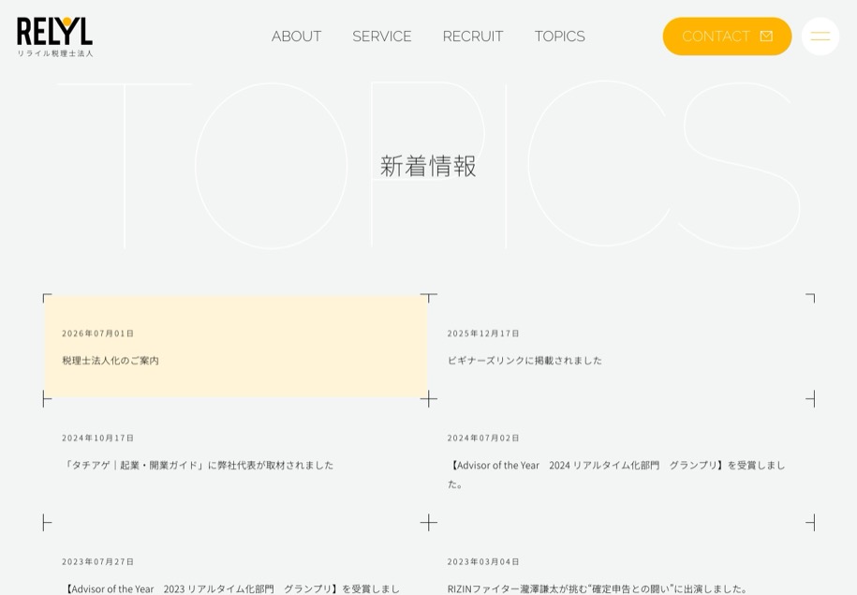Image resolution: width=857 pixels, height=595 pixels.
Task: Click the date 2026年07月01日
Action: click(x=97, y=333)
